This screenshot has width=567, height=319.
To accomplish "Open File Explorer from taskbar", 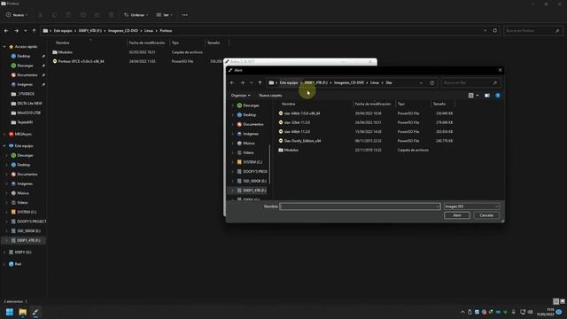I will point(22,312).
